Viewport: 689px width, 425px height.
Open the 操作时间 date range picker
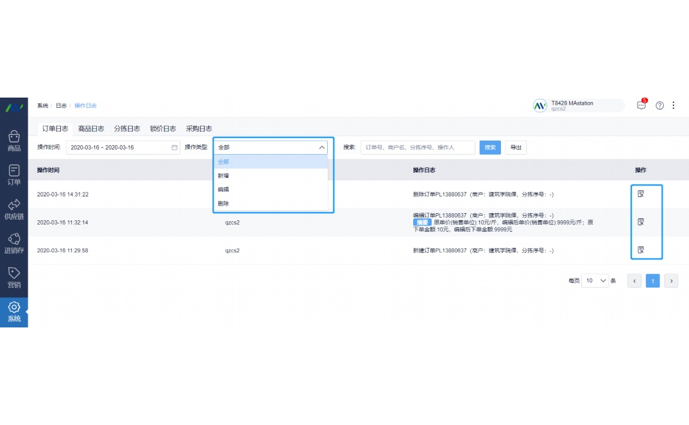(x=123, y=148)
